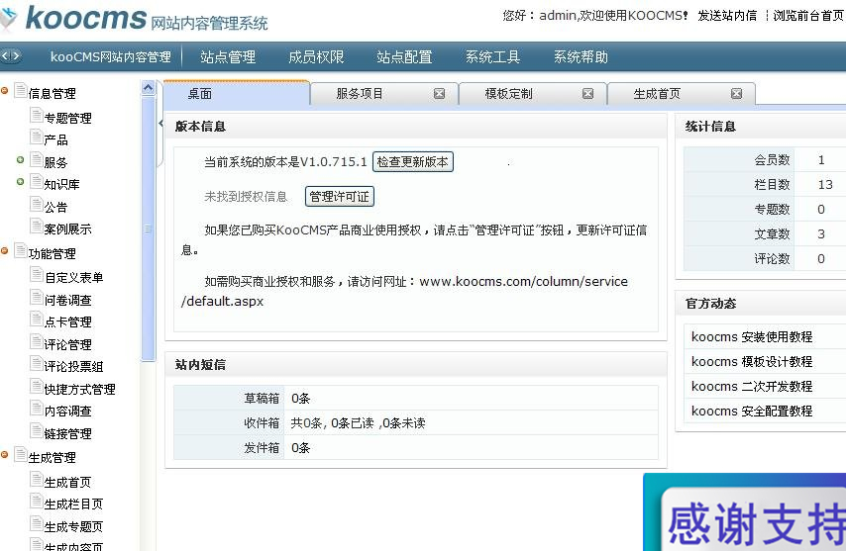The height and width of the screenshot is (551, 846).
Task: Click the 浏览前台首页 link
Action: tap(808, 16)
